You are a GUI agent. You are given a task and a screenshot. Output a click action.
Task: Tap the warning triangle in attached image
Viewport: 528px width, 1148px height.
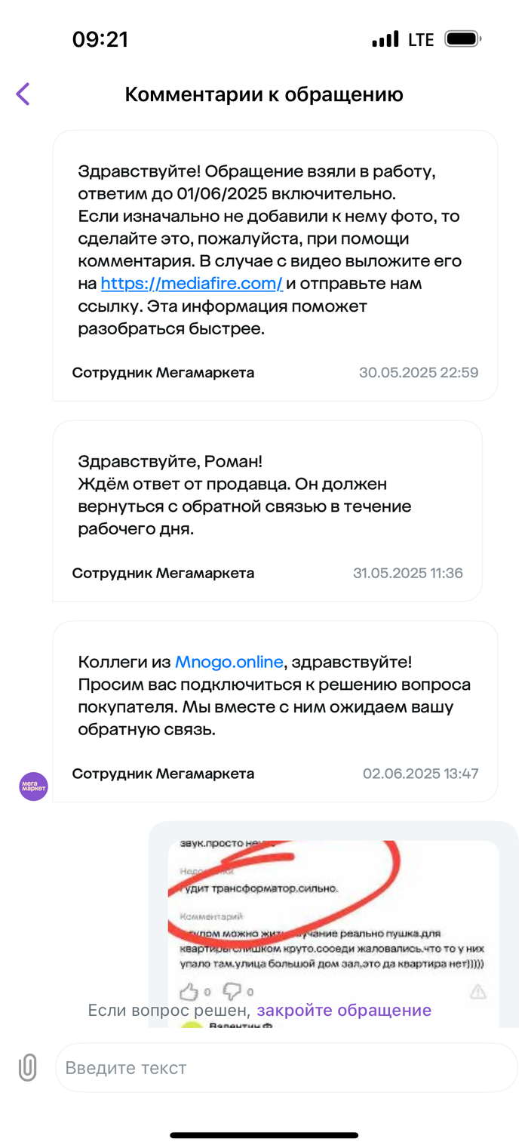coord(478,991)
